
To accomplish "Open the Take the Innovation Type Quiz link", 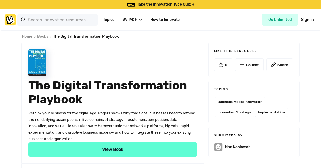I will point(163,4).
